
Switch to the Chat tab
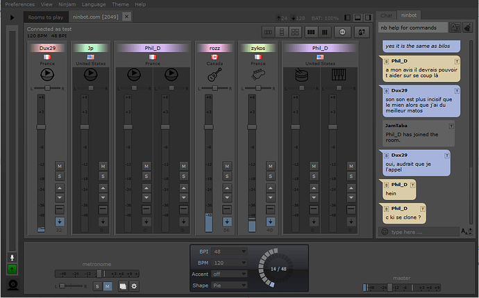coord(387,15)
